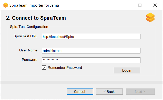
Task: Click the SpiraTest Configuration group title
Action: tap(29, 27)
